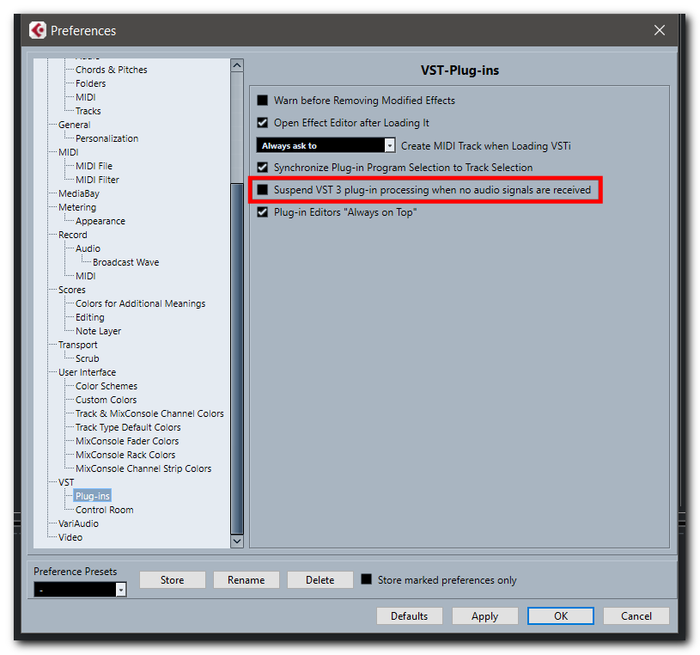Select Control Room under VST

click(104, 510)
